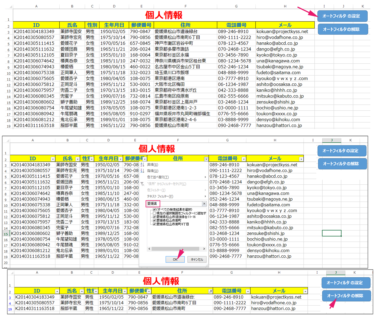
Task: Open メール filter arrow in the three-row filtered sheet
Action: 305,292
